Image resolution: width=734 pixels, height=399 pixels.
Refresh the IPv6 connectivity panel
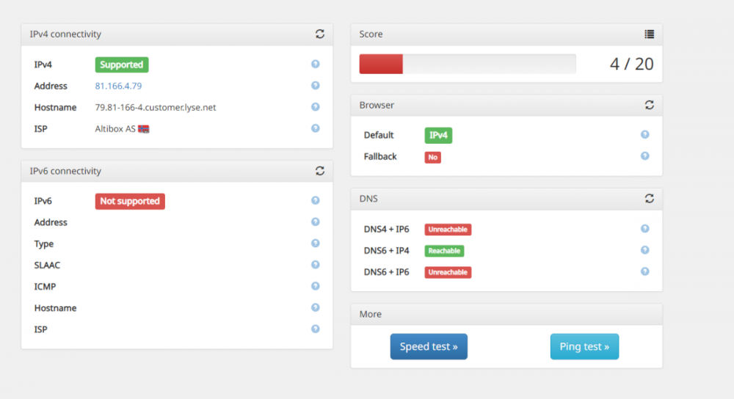[320, 171]
